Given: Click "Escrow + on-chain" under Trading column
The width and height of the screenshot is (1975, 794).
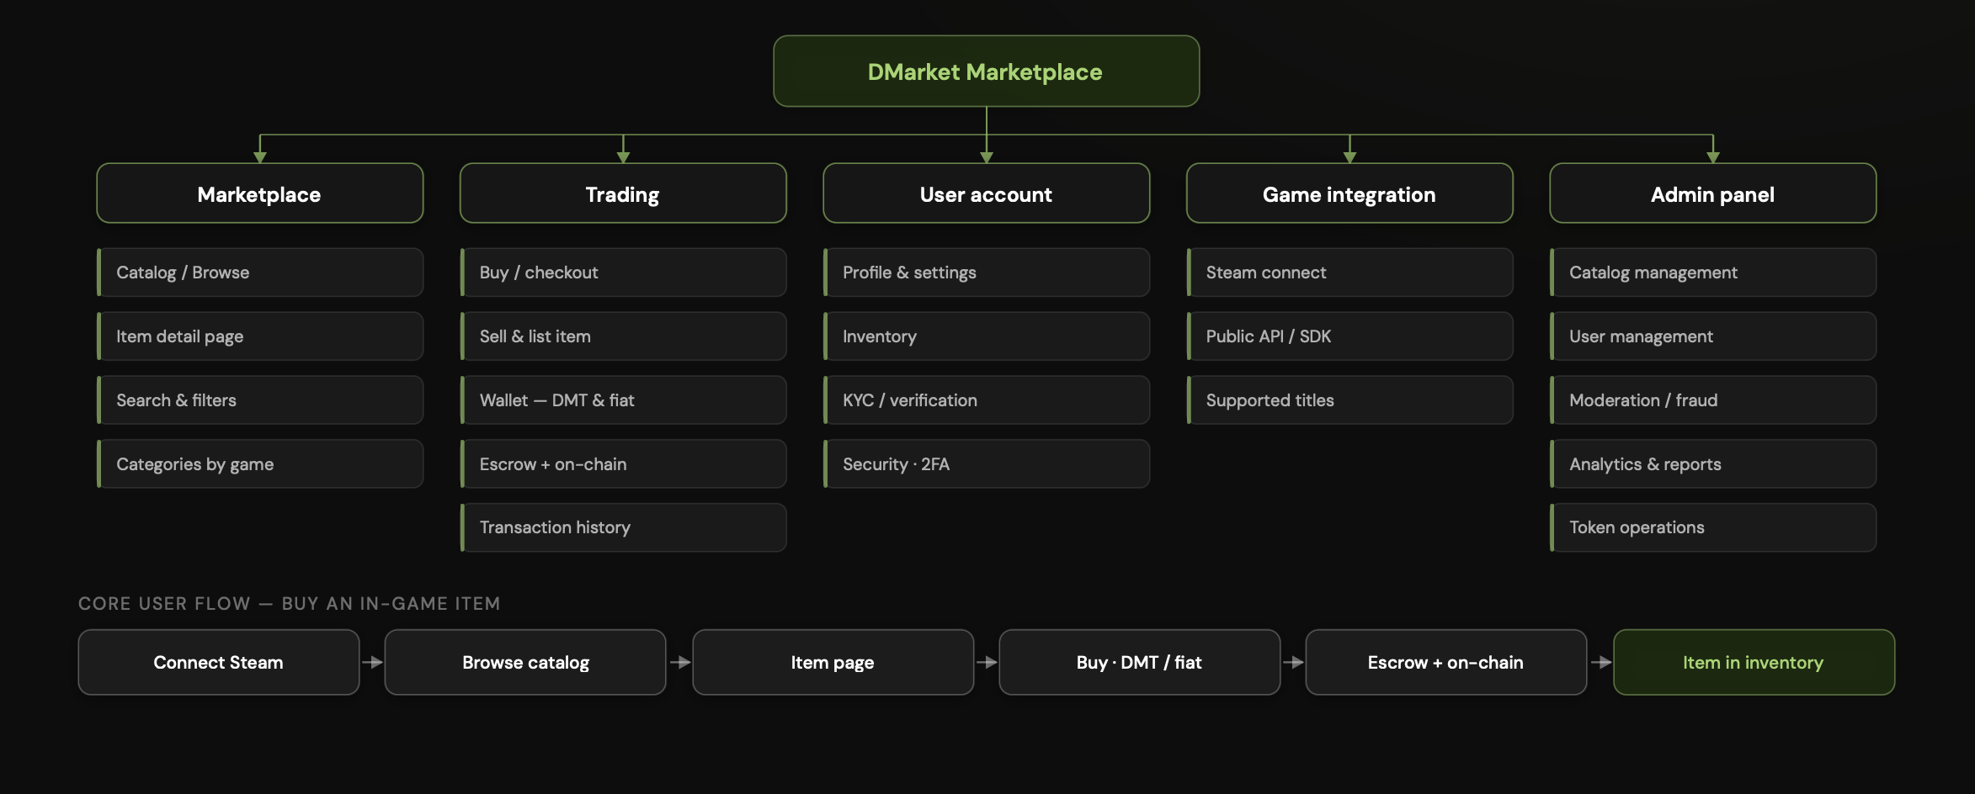Looking at the screenshot, I should coord(624,464).
